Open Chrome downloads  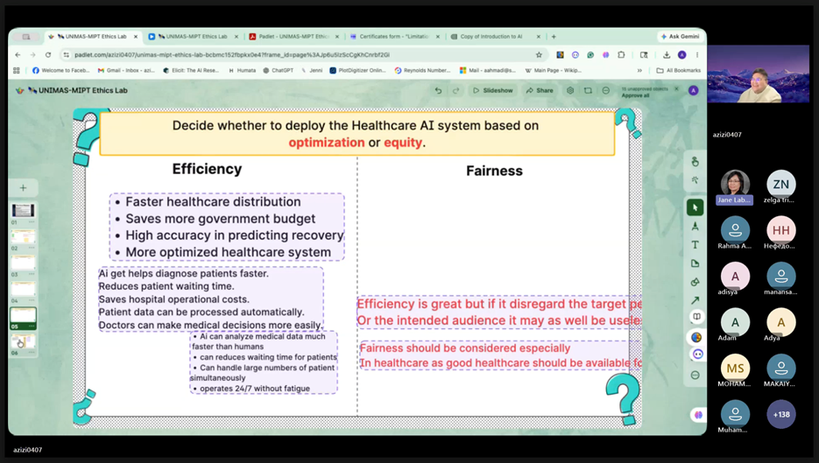pyautogui.click(x=667, y=55)
